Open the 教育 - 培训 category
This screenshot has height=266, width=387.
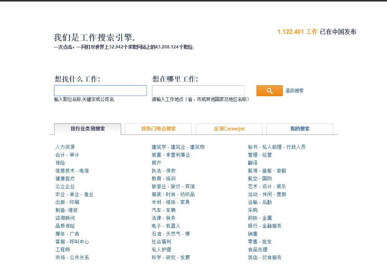pyautogui.click(x=164, y=178)
